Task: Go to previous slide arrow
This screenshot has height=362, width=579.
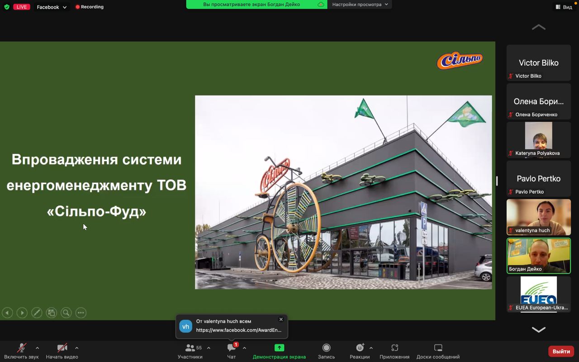Action: (x=7, y=313)
